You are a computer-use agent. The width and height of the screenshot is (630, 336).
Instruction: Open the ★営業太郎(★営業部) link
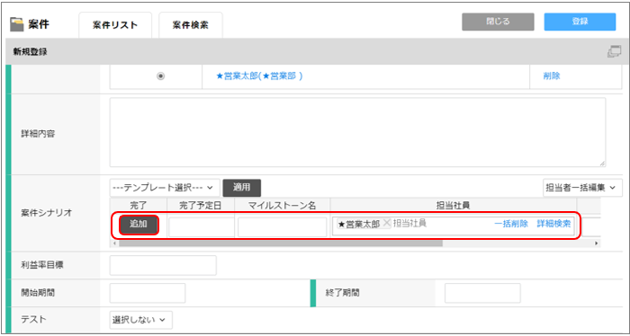259,76
